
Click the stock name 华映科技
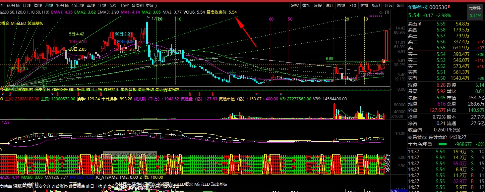click(x=418, y=7)
